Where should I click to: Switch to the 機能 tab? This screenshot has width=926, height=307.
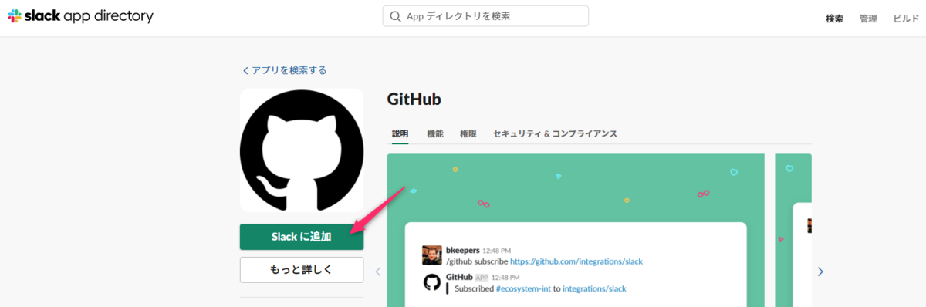pos(435,133)
